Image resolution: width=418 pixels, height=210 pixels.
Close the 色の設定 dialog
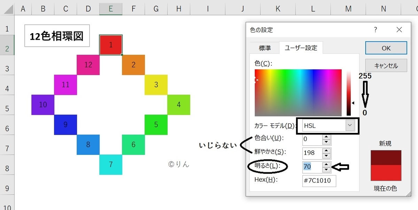399,30
